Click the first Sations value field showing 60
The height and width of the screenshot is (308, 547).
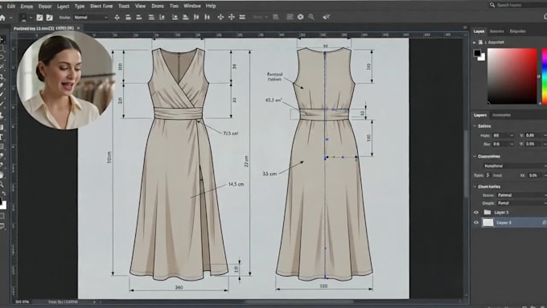[503, 135]
